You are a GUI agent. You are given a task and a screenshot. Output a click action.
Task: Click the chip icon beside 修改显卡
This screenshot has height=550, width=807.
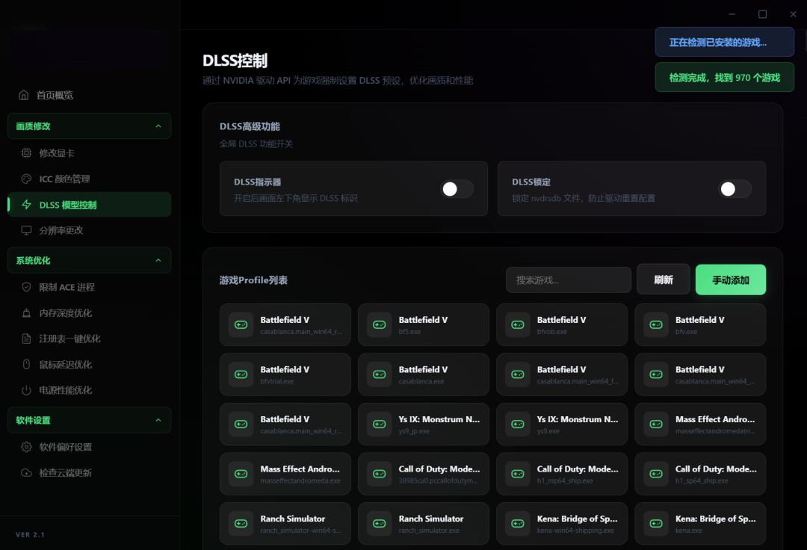26,152
